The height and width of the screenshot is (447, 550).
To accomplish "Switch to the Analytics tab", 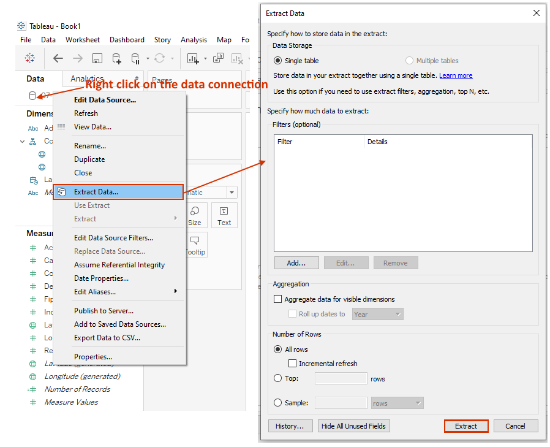I will [x=87, y=78].
